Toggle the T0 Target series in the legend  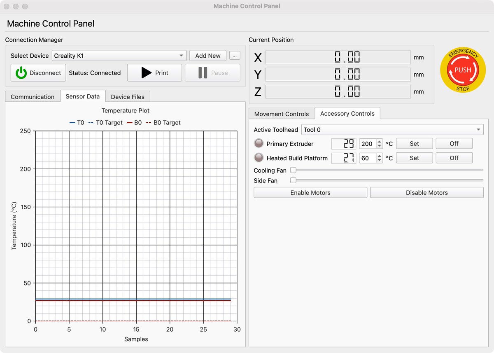105,123
